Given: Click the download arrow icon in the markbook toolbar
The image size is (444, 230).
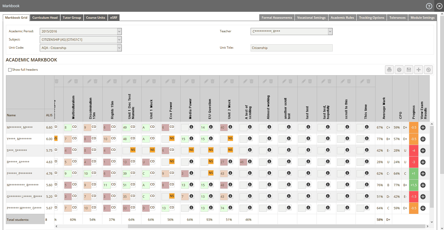Looking at the screenshot, I should point(399,70).
